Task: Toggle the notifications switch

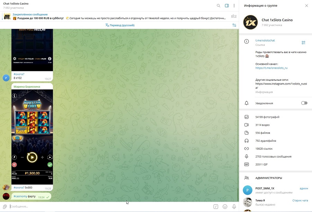Action: [304, 103]
